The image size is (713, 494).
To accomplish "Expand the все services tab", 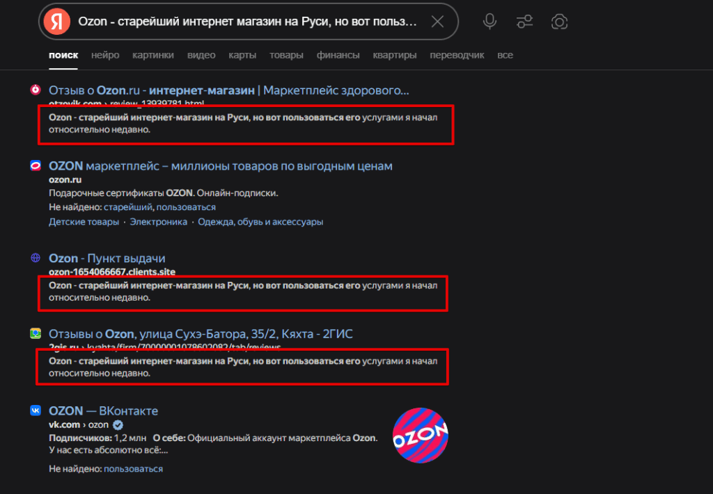I will (505, 55).
